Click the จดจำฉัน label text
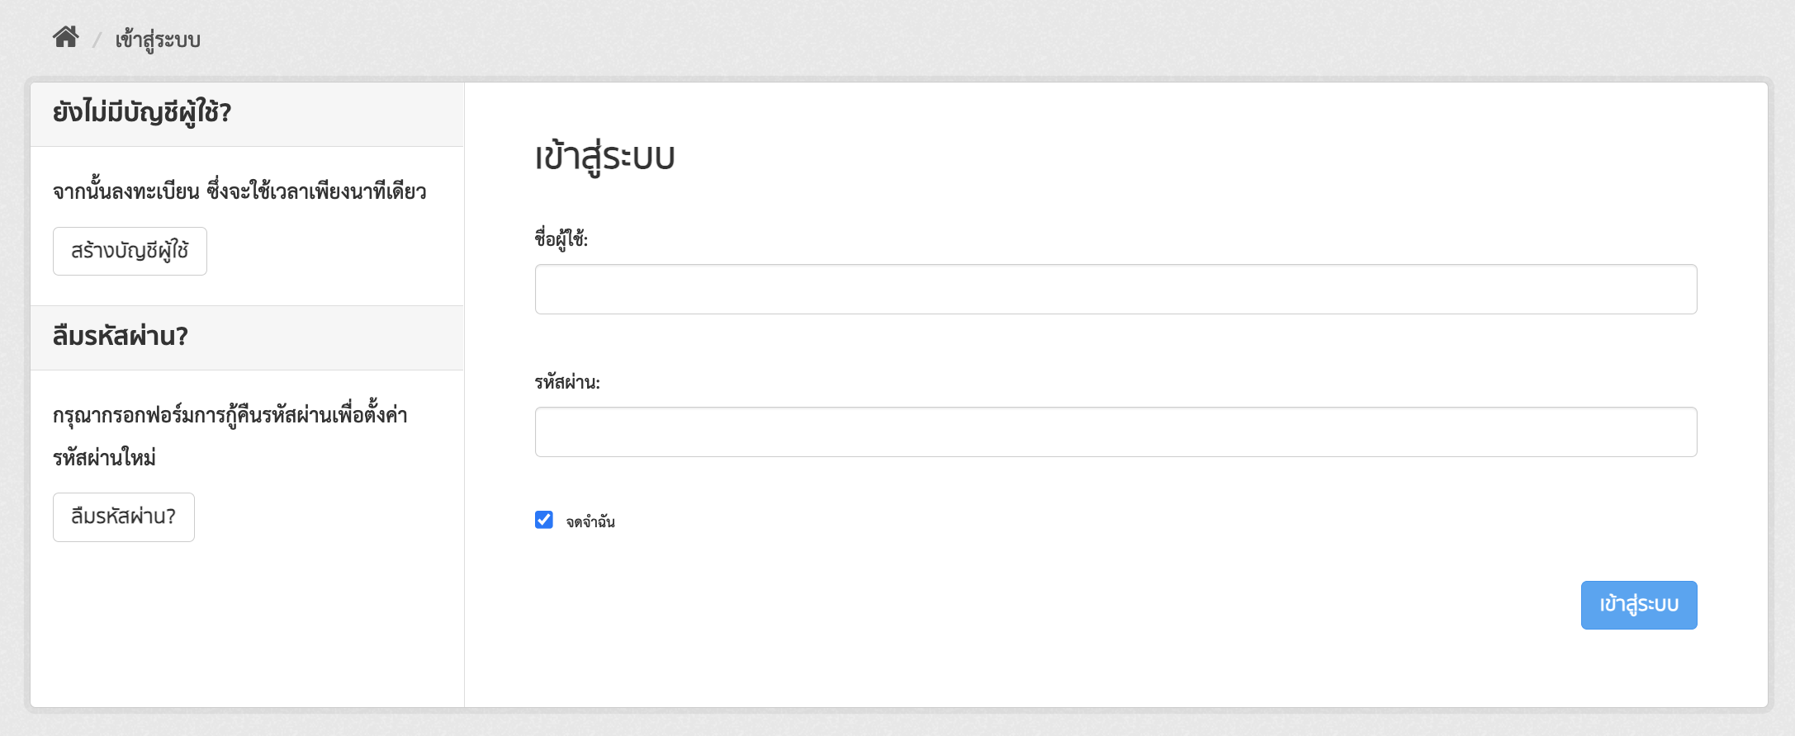 point(590,521)
